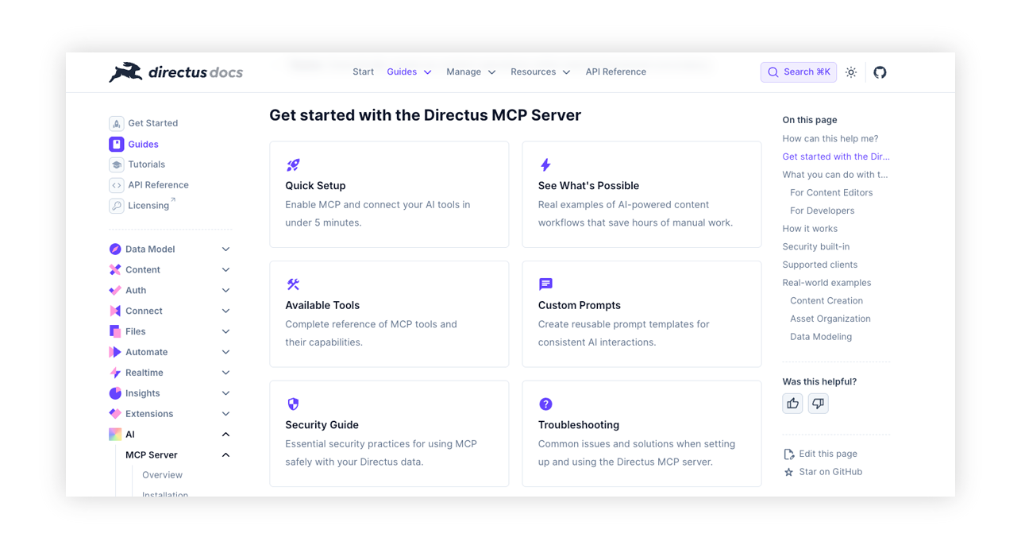Toggle the light/dark theme sun icon
The image size is (1021, 549).
pos(851,72)
